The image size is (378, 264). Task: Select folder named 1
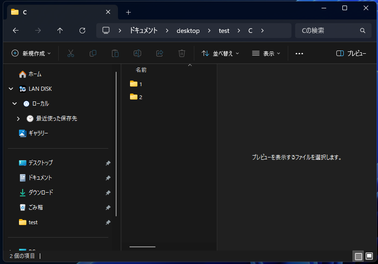(136, 84)
